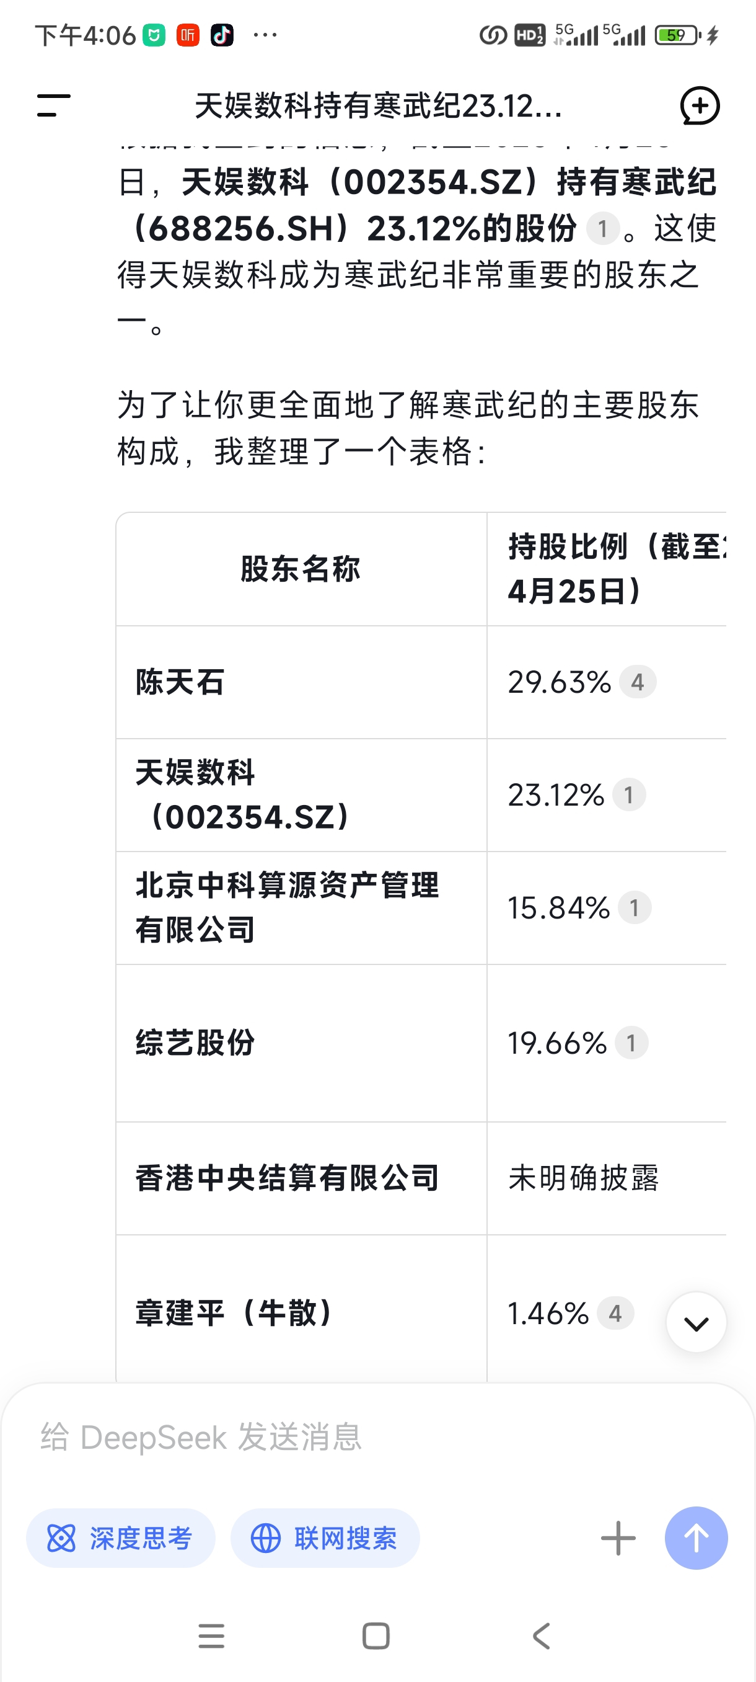This screenshot has width=756, height=1682.
Task: Open citation 1 next to 23.12% in table
Action: tap(629, 794)
